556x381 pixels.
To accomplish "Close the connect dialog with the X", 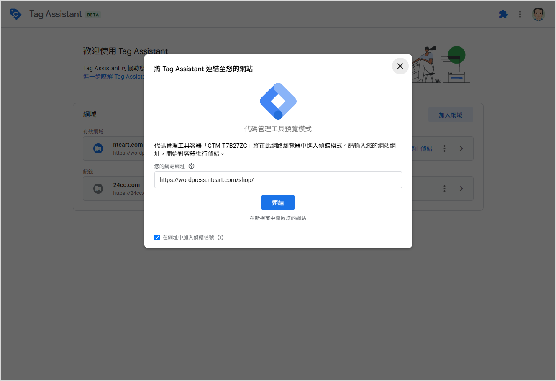I will [400, 66].
